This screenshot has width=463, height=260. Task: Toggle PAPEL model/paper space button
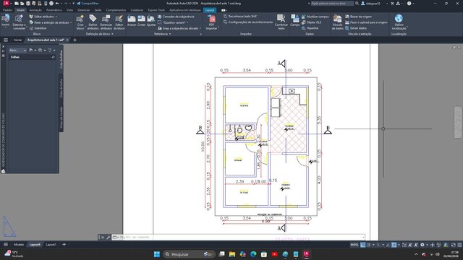[x=354, y=245]
